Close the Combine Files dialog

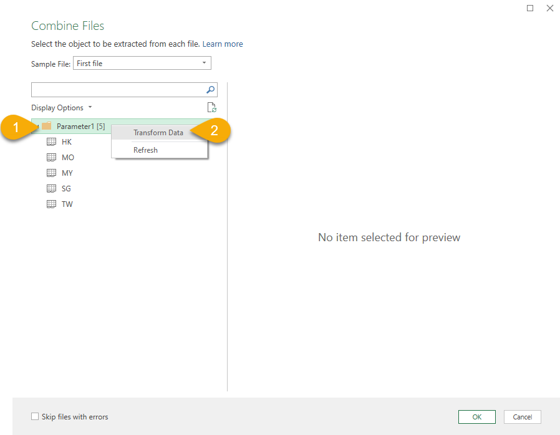coord(549,8)
